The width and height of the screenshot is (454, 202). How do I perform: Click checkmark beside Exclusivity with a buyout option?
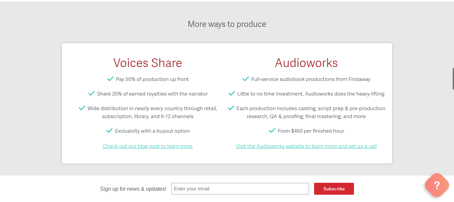pyautogui.click(x=109, y=131)
